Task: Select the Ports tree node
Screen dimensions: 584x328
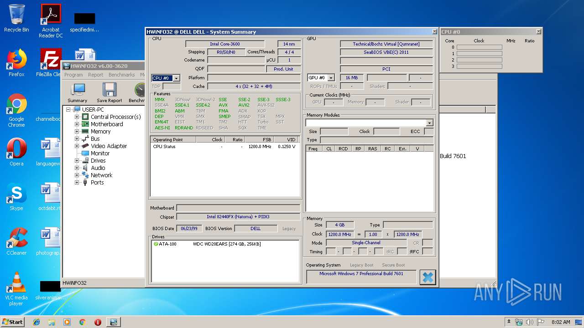Action: (97, 182)
